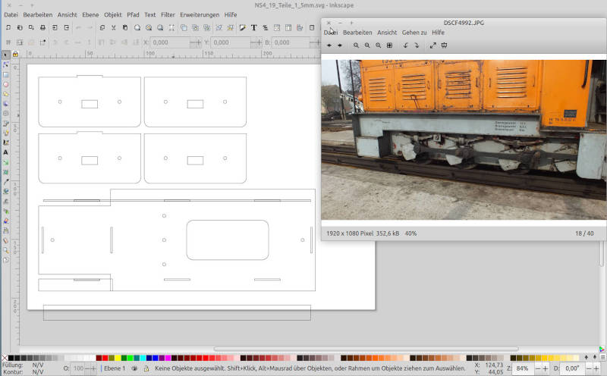Open Inkscape Filter menu
The image size is (607, 376).
[x=168, y=14]
